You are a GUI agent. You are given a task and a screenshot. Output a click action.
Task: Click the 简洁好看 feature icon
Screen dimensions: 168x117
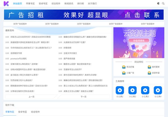click(124, 67)
